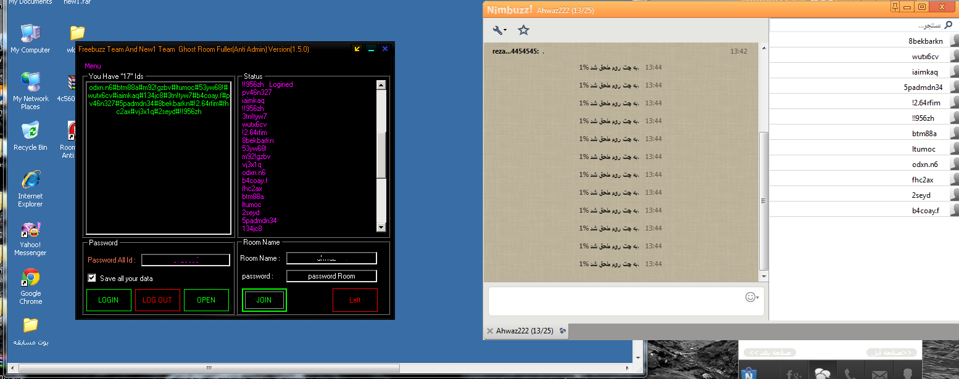Image resolution: width=959 pixels, height=379 pixels.
Task: Close the Ahwaz222 chat tab
Action: (x=490, y=331)
